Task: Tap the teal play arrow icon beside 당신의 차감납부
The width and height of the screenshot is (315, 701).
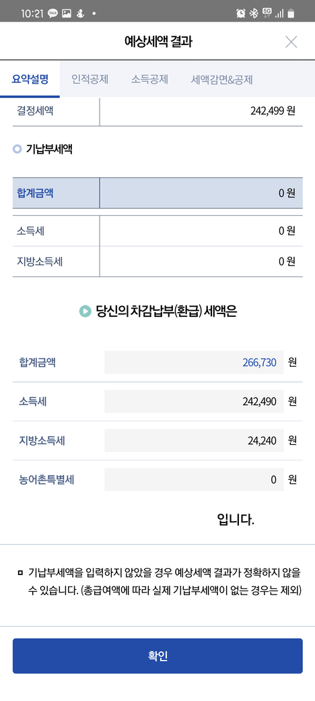Action: [x=85, y=311]
